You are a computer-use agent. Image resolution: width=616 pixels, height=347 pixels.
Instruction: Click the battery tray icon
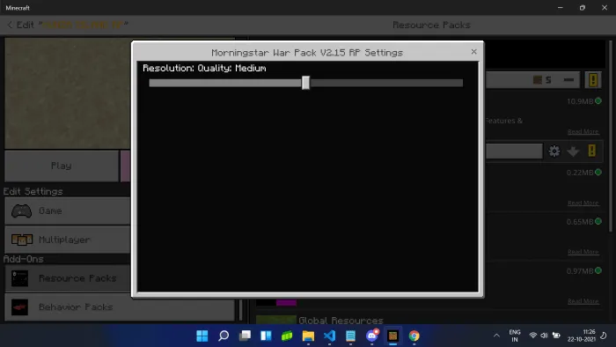pos(556,336)
